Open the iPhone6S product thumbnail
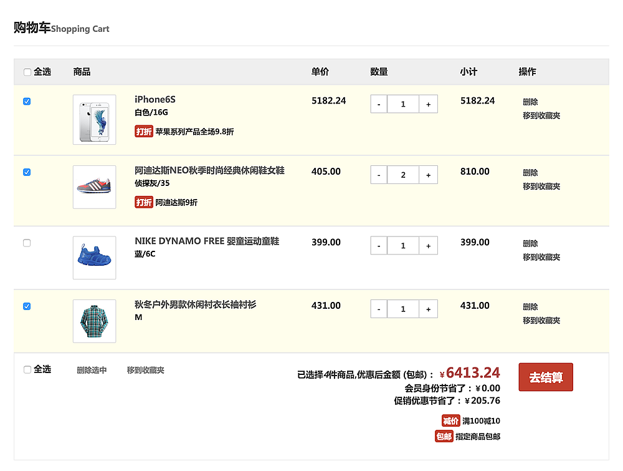This screenshot has height=471, width=623. (x=94, y=120)
